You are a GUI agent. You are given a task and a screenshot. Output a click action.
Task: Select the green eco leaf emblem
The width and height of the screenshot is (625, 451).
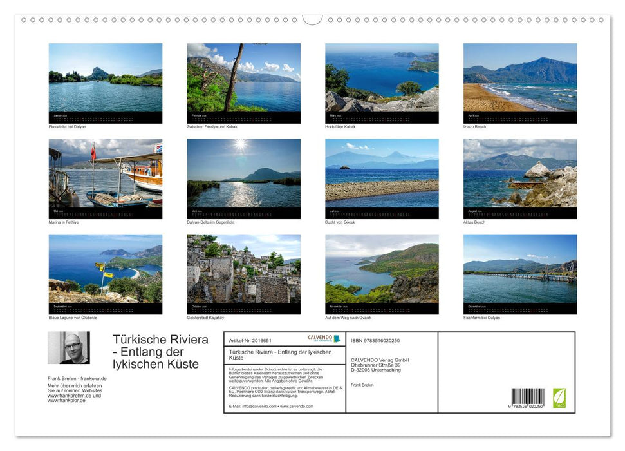point(559,398)
